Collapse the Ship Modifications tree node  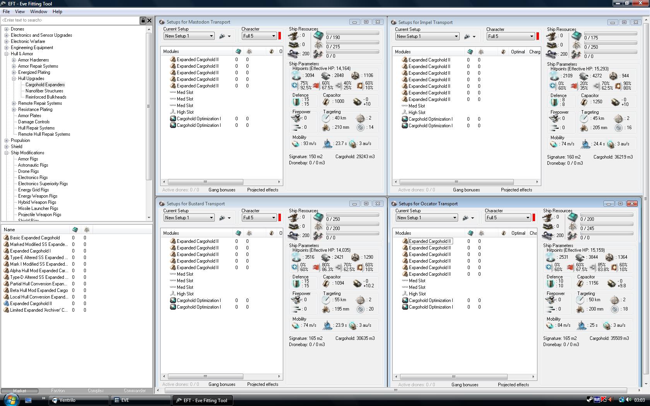(7, 153)
